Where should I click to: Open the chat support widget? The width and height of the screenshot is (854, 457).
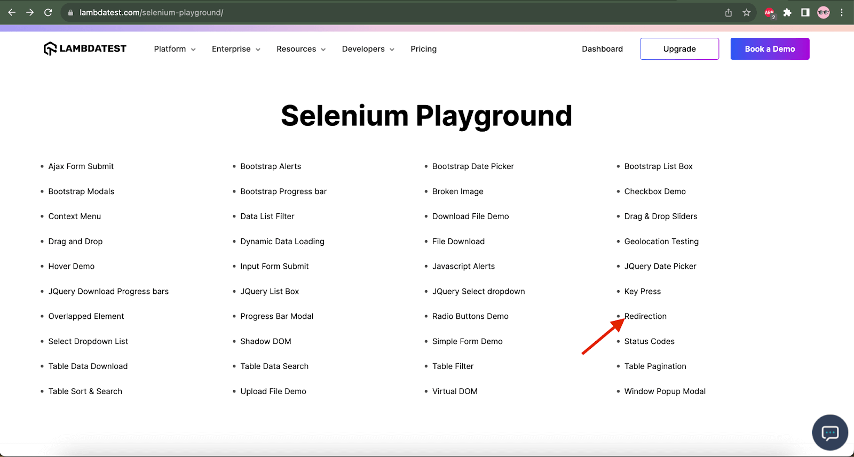pyautogui.click(x=830, y=432)
